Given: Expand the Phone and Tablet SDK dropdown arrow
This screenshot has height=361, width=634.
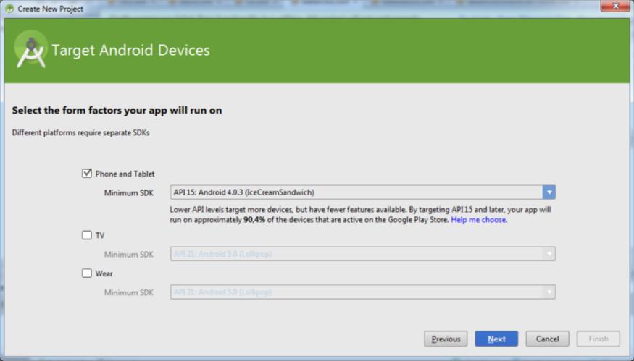Looking at the screenshot, I should pos(549,192).
